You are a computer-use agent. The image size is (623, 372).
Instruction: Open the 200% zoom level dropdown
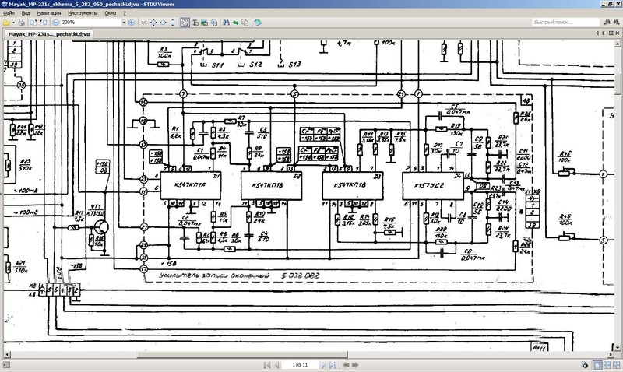pyautogui.click(x=124, y=23)
